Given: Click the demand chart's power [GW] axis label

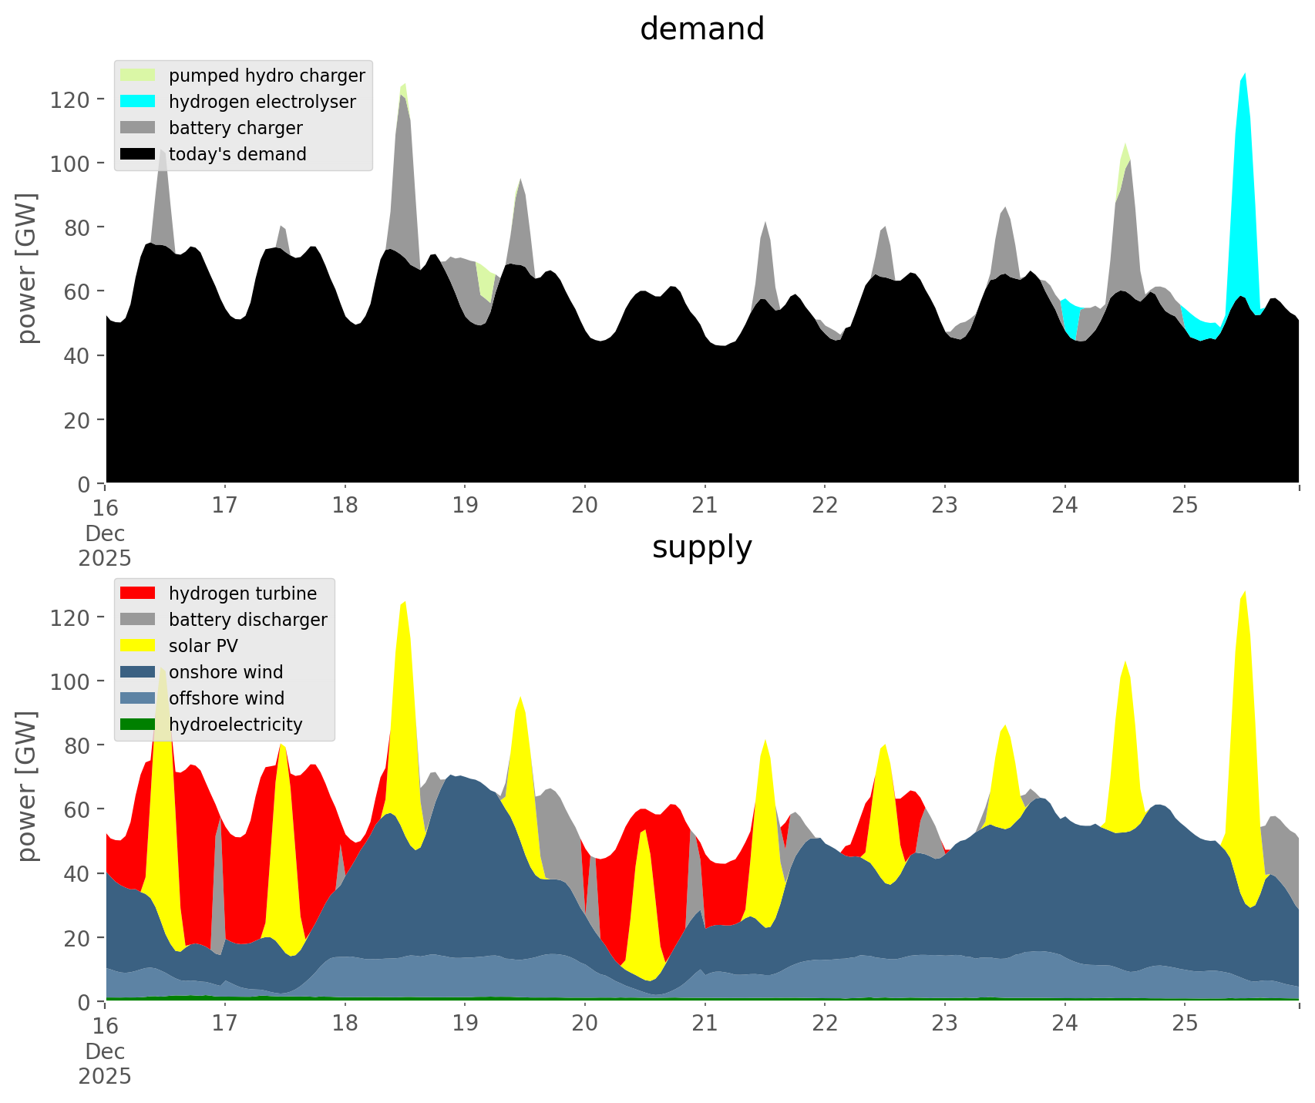Looking at the screenshot, I should coord(27,268).
